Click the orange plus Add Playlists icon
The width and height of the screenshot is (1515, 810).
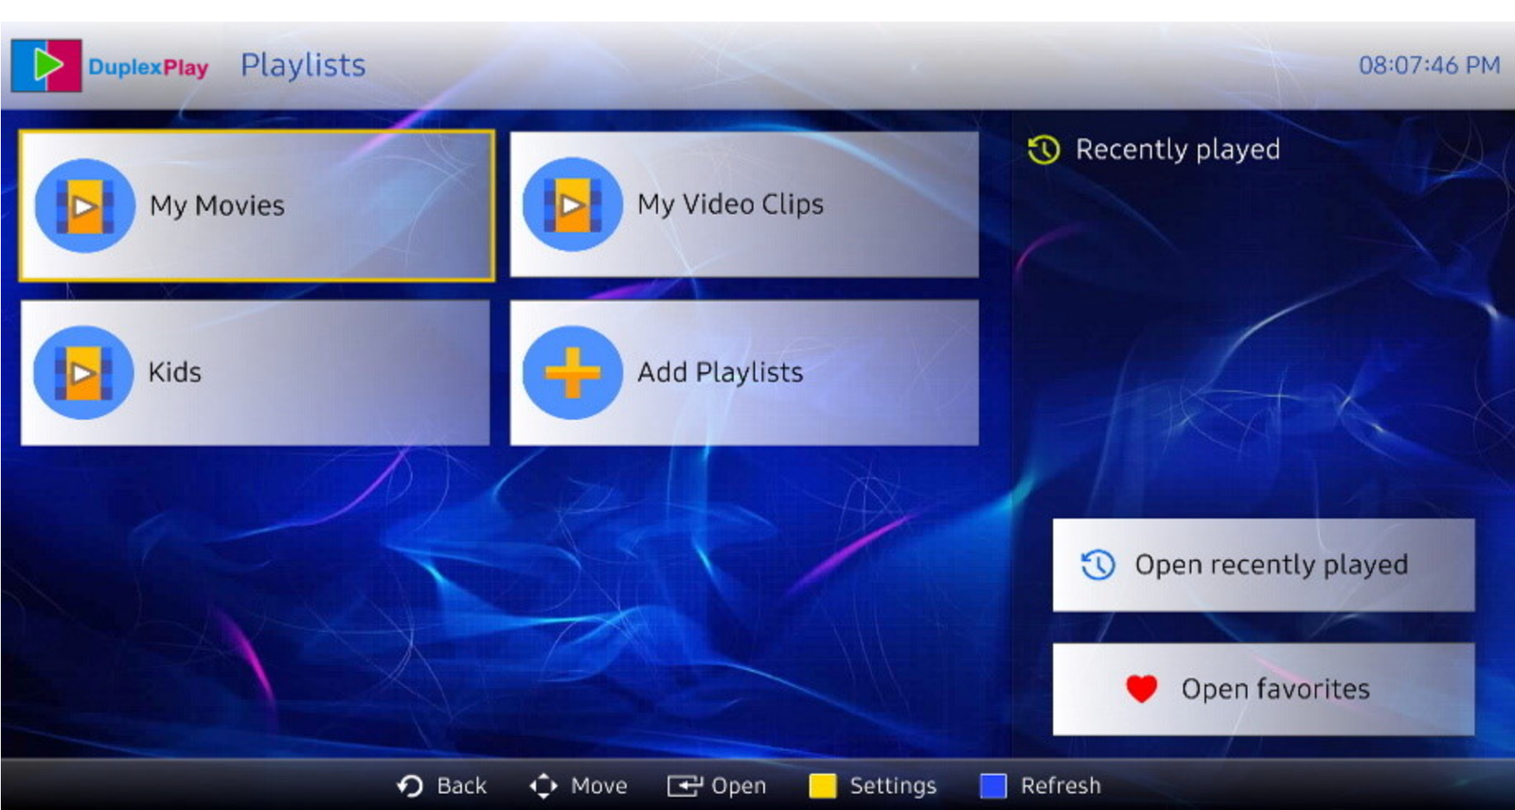(x=572, y=373)
